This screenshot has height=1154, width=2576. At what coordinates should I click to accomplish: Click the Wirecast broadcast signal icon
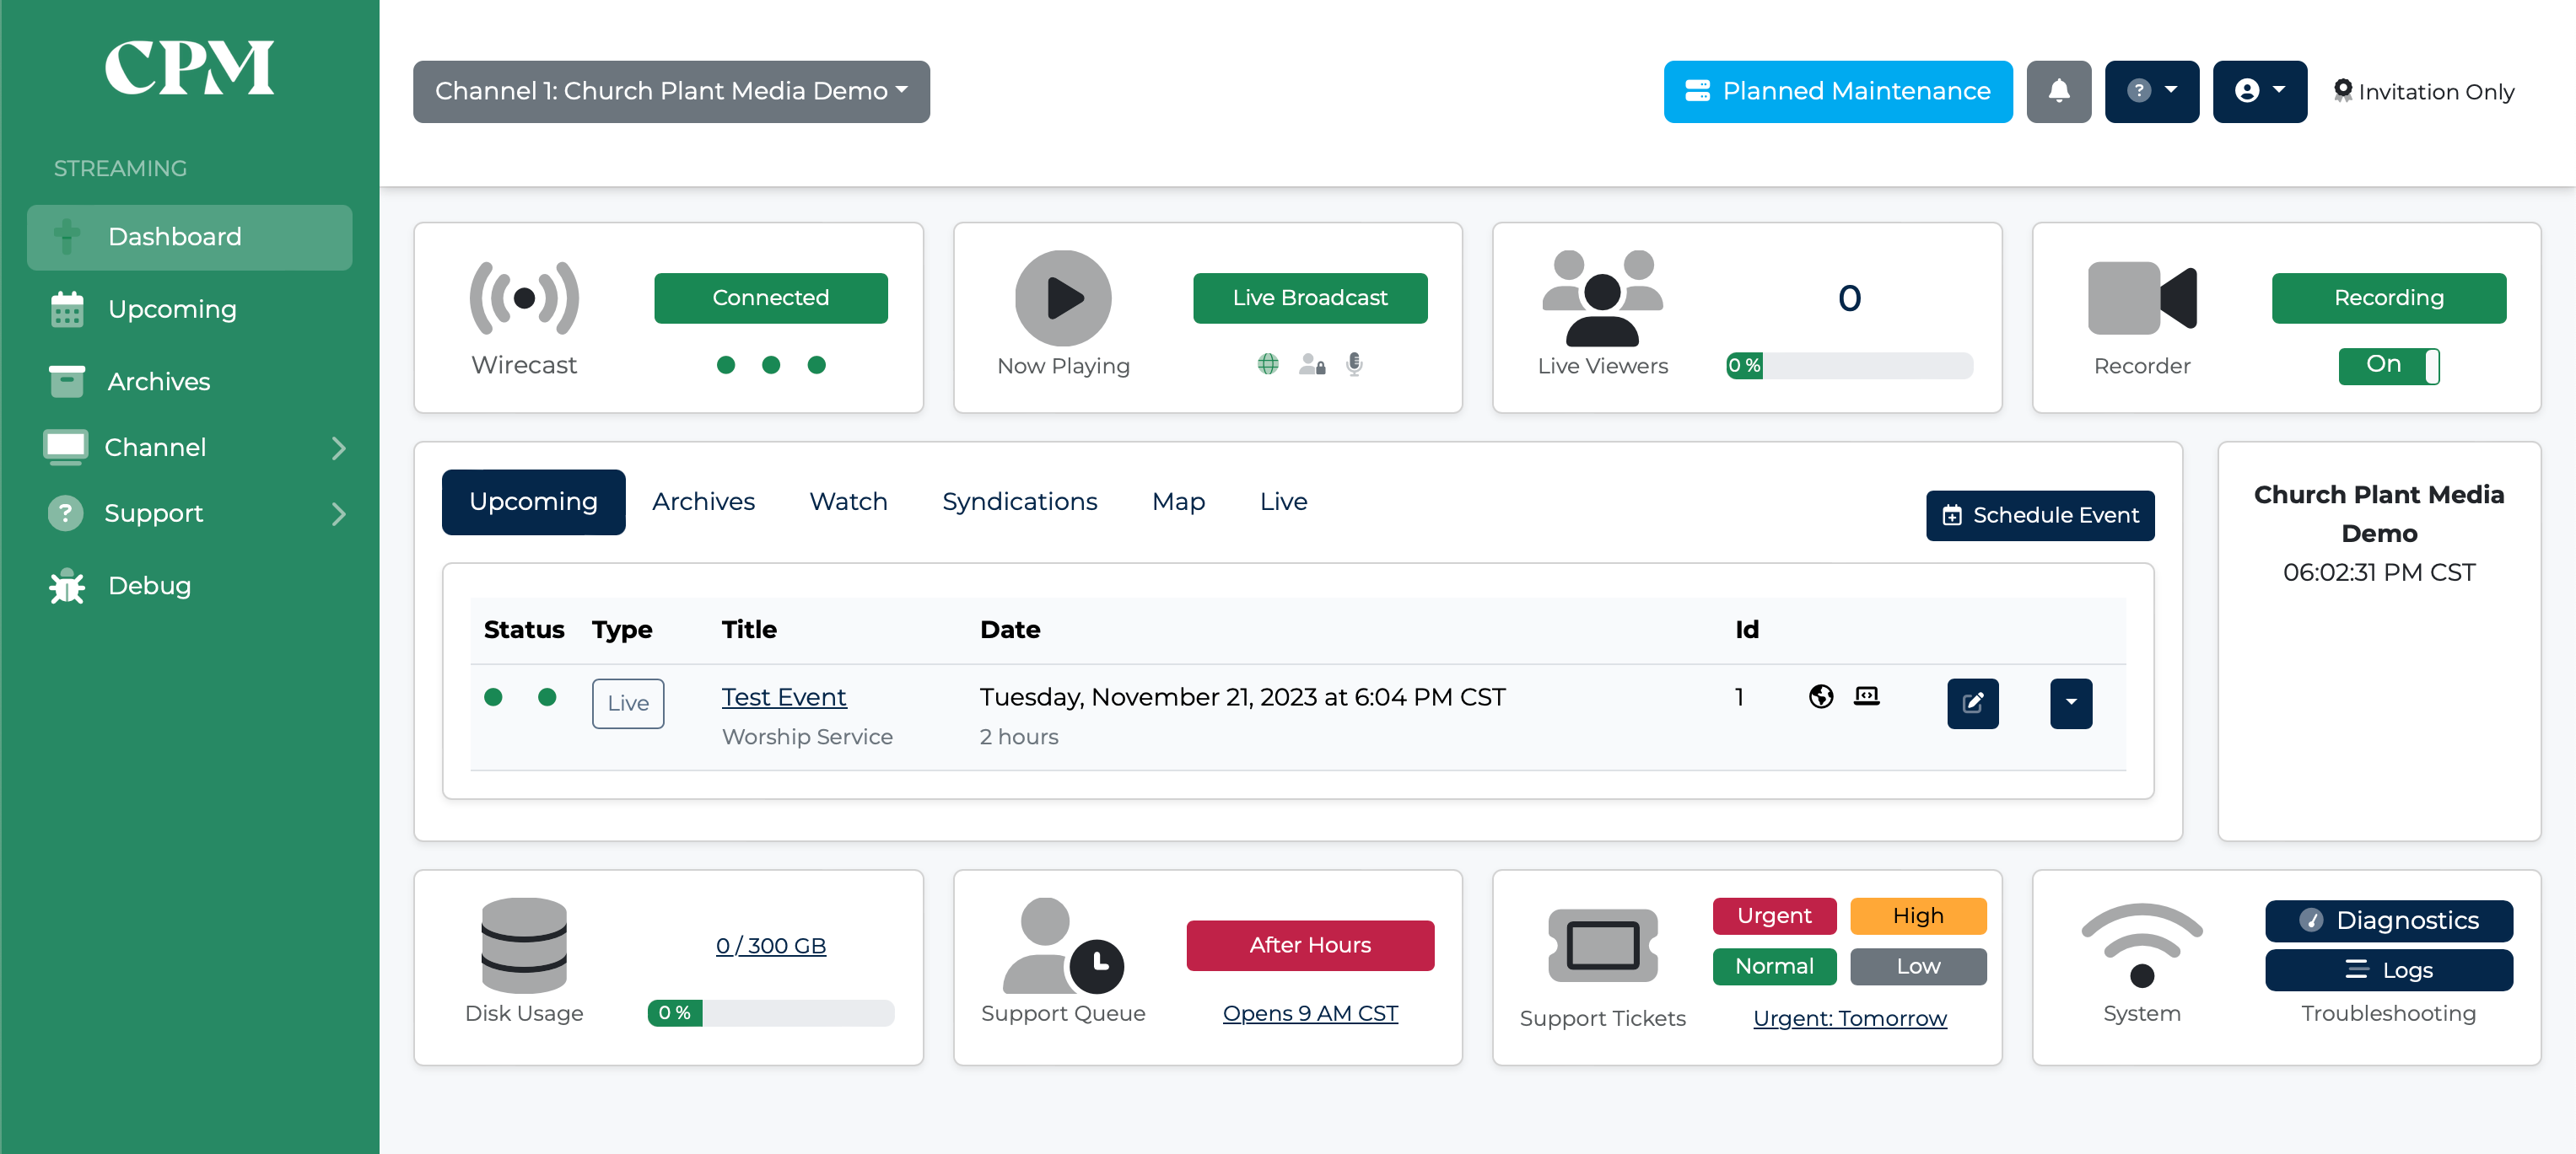524,298
